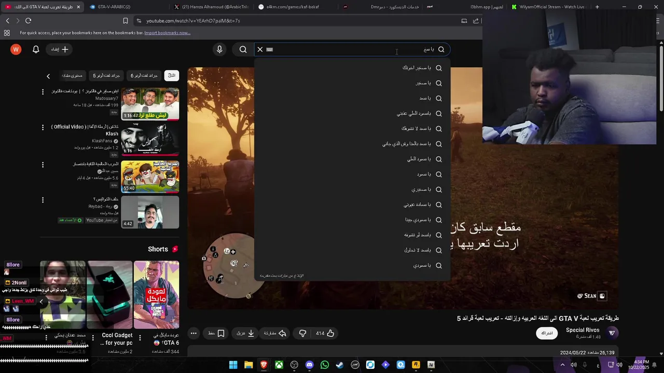Open options for the Cool Gadget short

(x=93, y=337)
